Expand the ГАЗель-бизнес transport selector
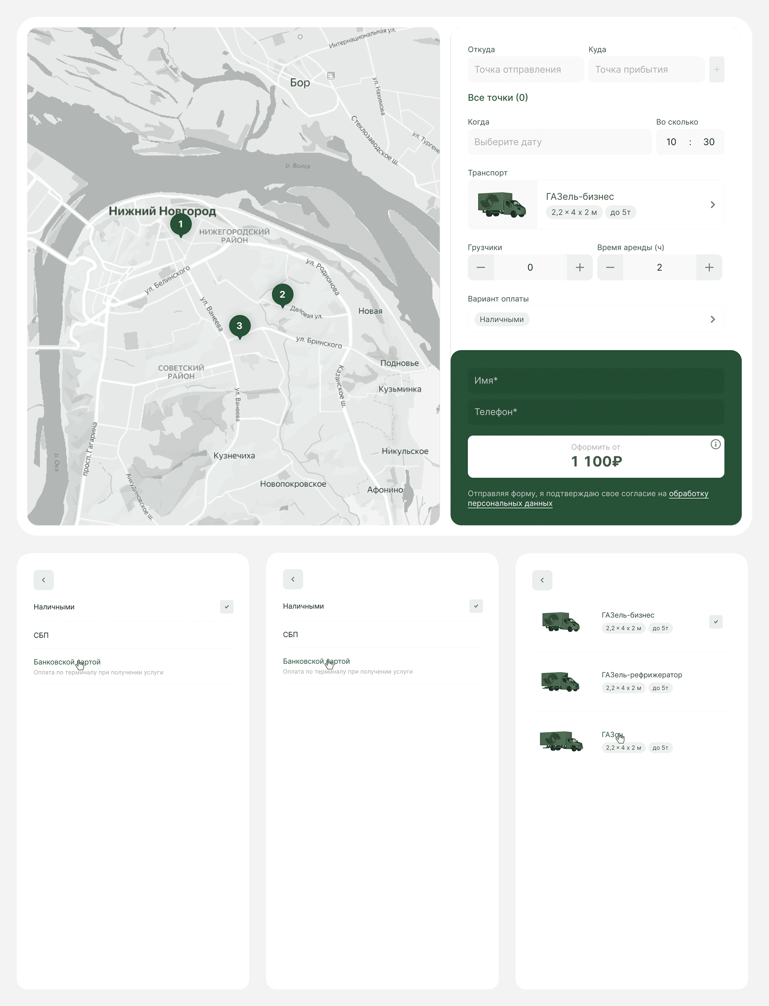The height and width of the screenshot is (1006, 769). pos(712,204)
